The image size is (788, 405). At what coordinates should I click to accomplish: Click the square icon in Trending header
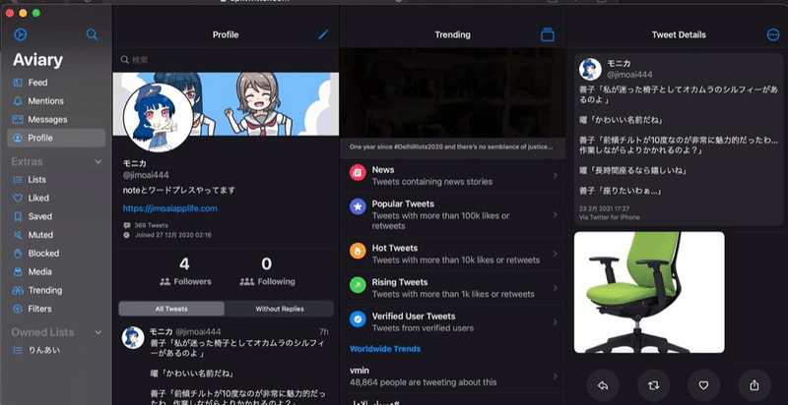pos(548,34)
